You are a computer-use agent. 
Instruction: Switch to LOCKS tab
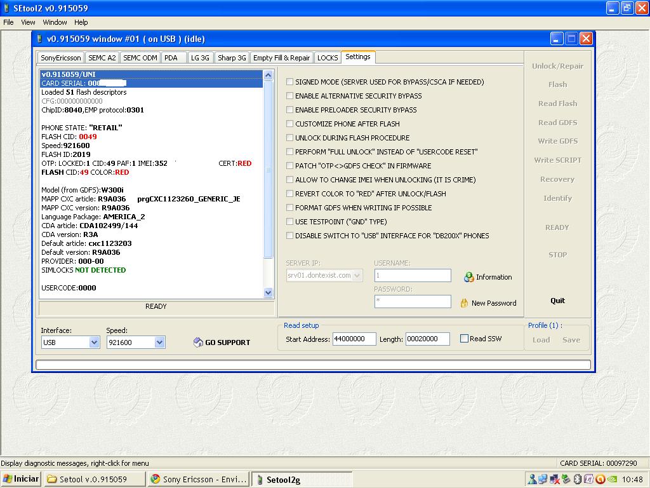click(328, 58)
